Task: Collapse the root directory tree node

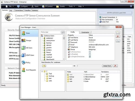Action: [42, 72]
